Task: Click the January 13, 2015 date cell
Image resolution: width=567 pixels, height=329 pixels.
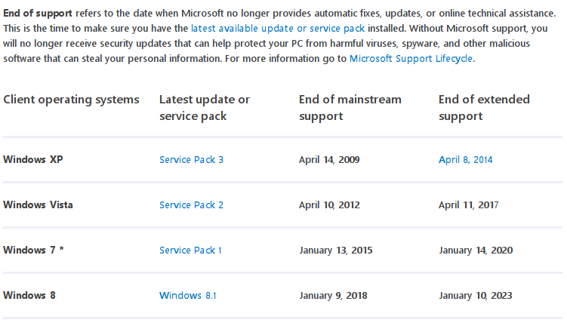Action: [337, 251]
